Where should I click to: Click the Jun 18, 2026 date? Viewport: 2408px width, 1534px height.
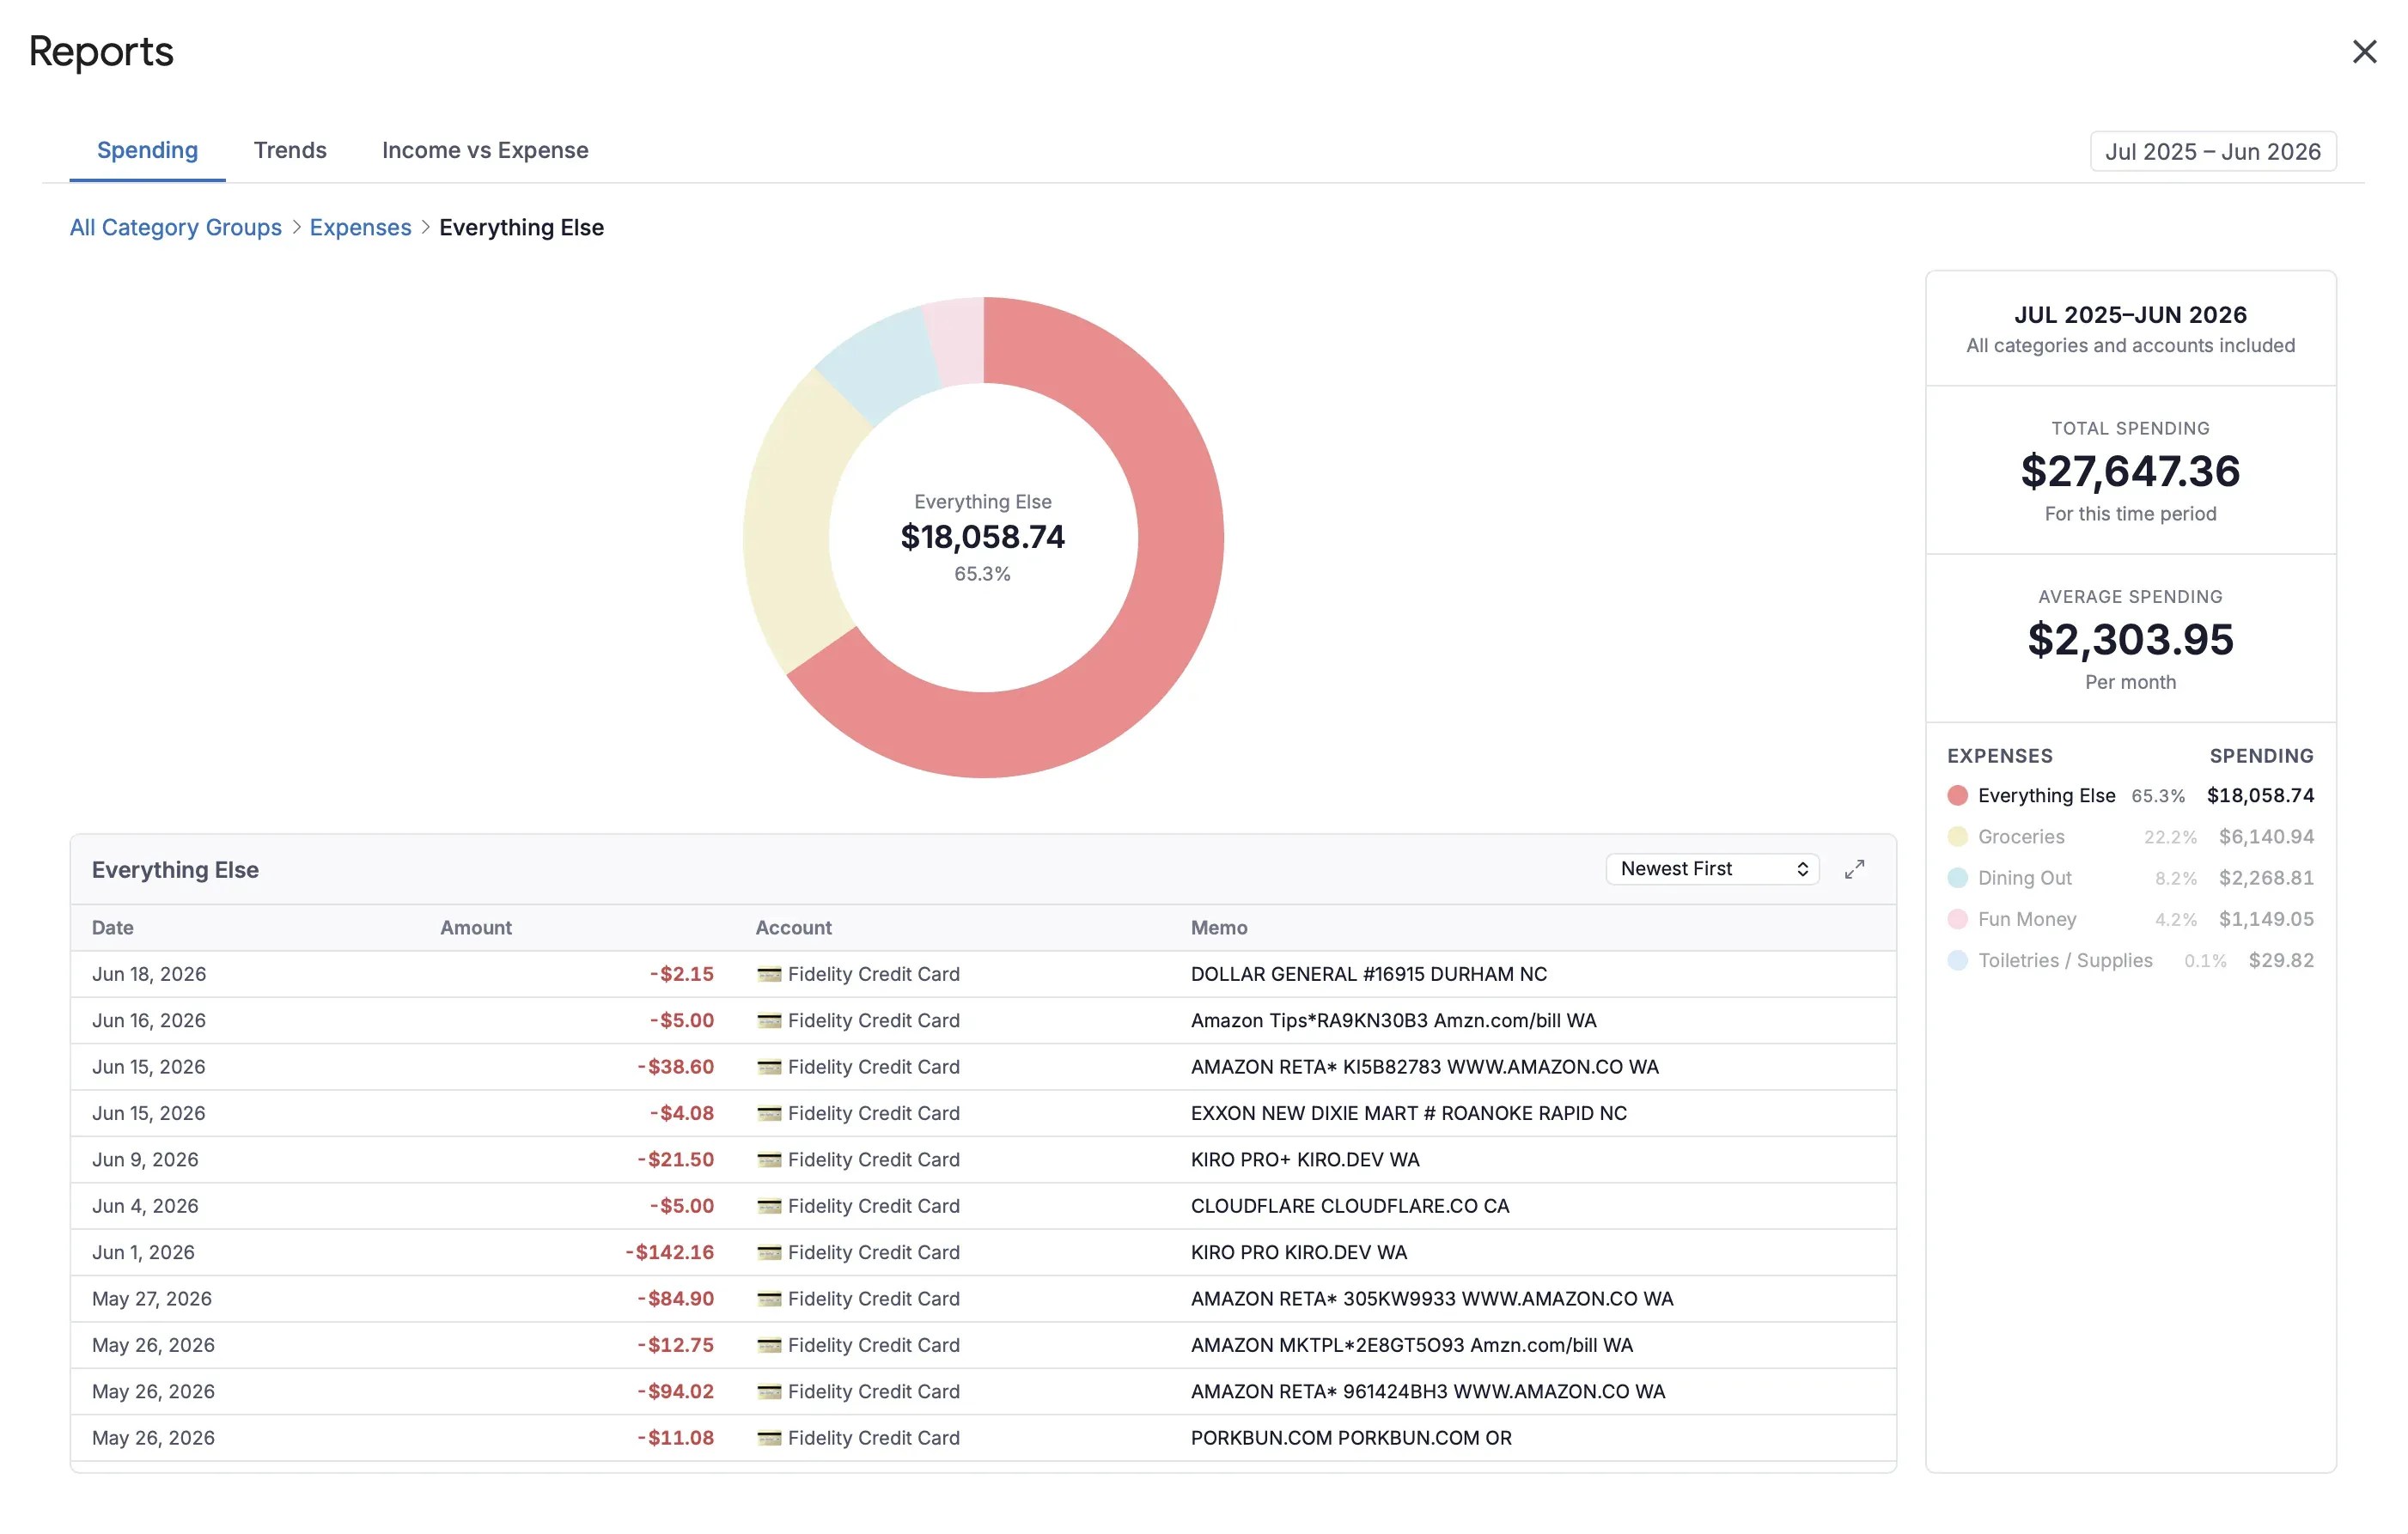[149, 974]
